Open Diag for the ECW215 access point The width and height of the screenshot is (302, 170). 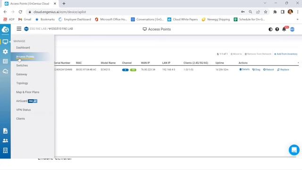[x=256, y=69]
